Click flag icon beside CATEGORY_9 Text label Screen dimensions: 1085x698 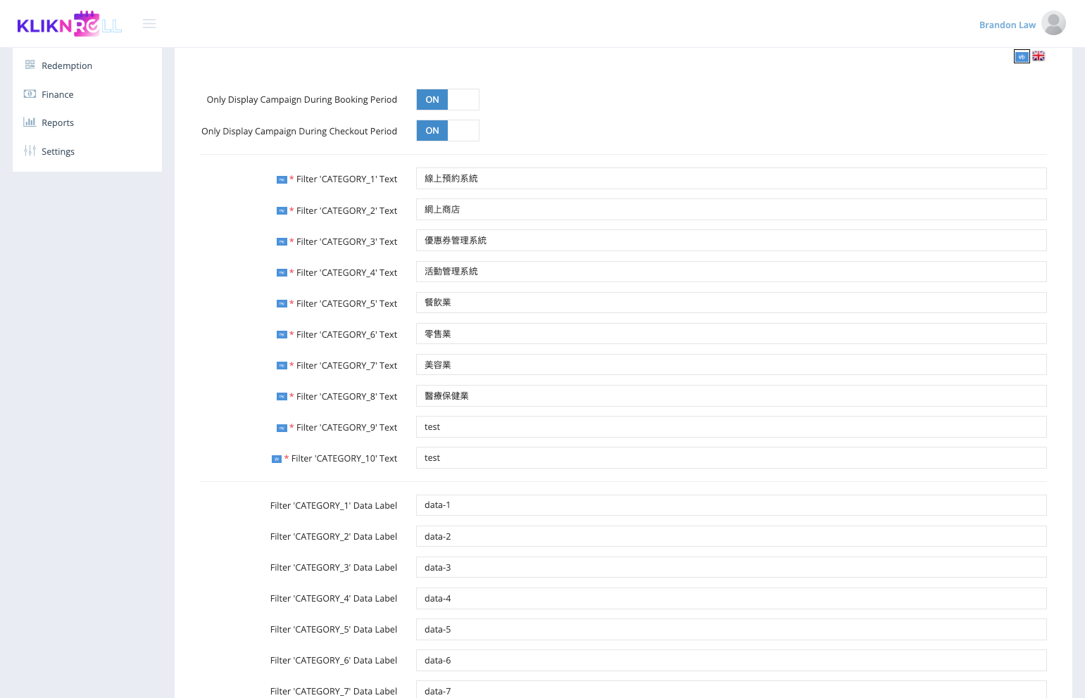(282, 428)
